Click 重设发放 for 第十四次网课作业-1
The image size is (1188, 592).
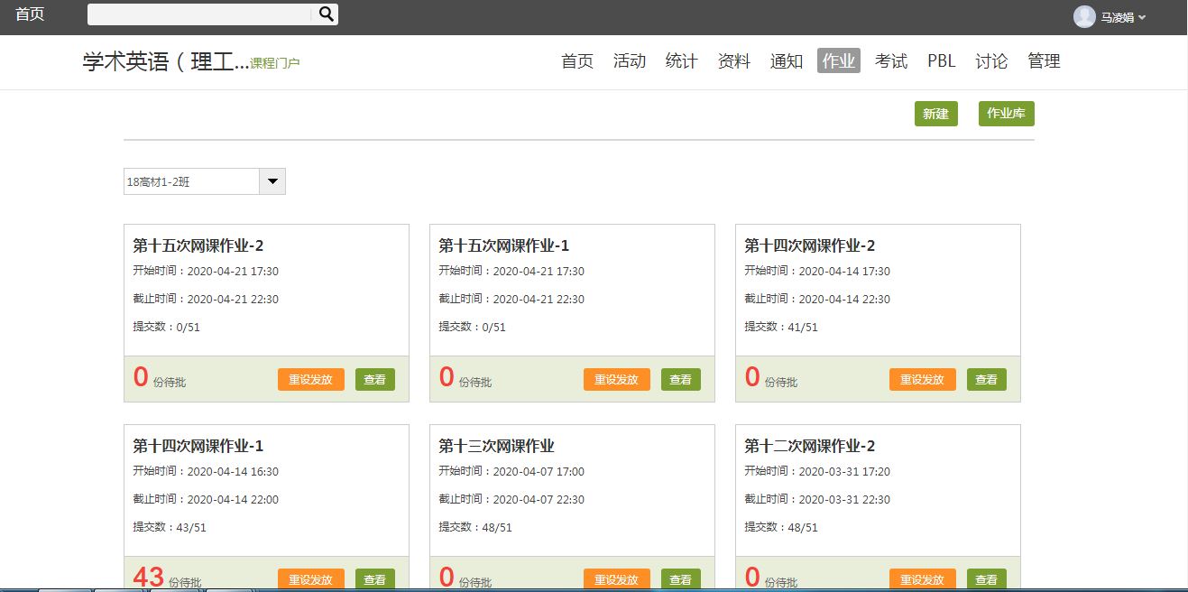(311, 579)
